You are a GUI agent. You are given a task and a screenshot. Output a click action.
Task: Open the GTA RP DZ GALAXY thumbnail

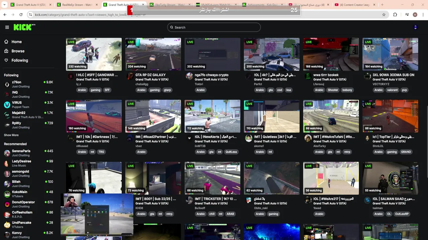[153, 54]
